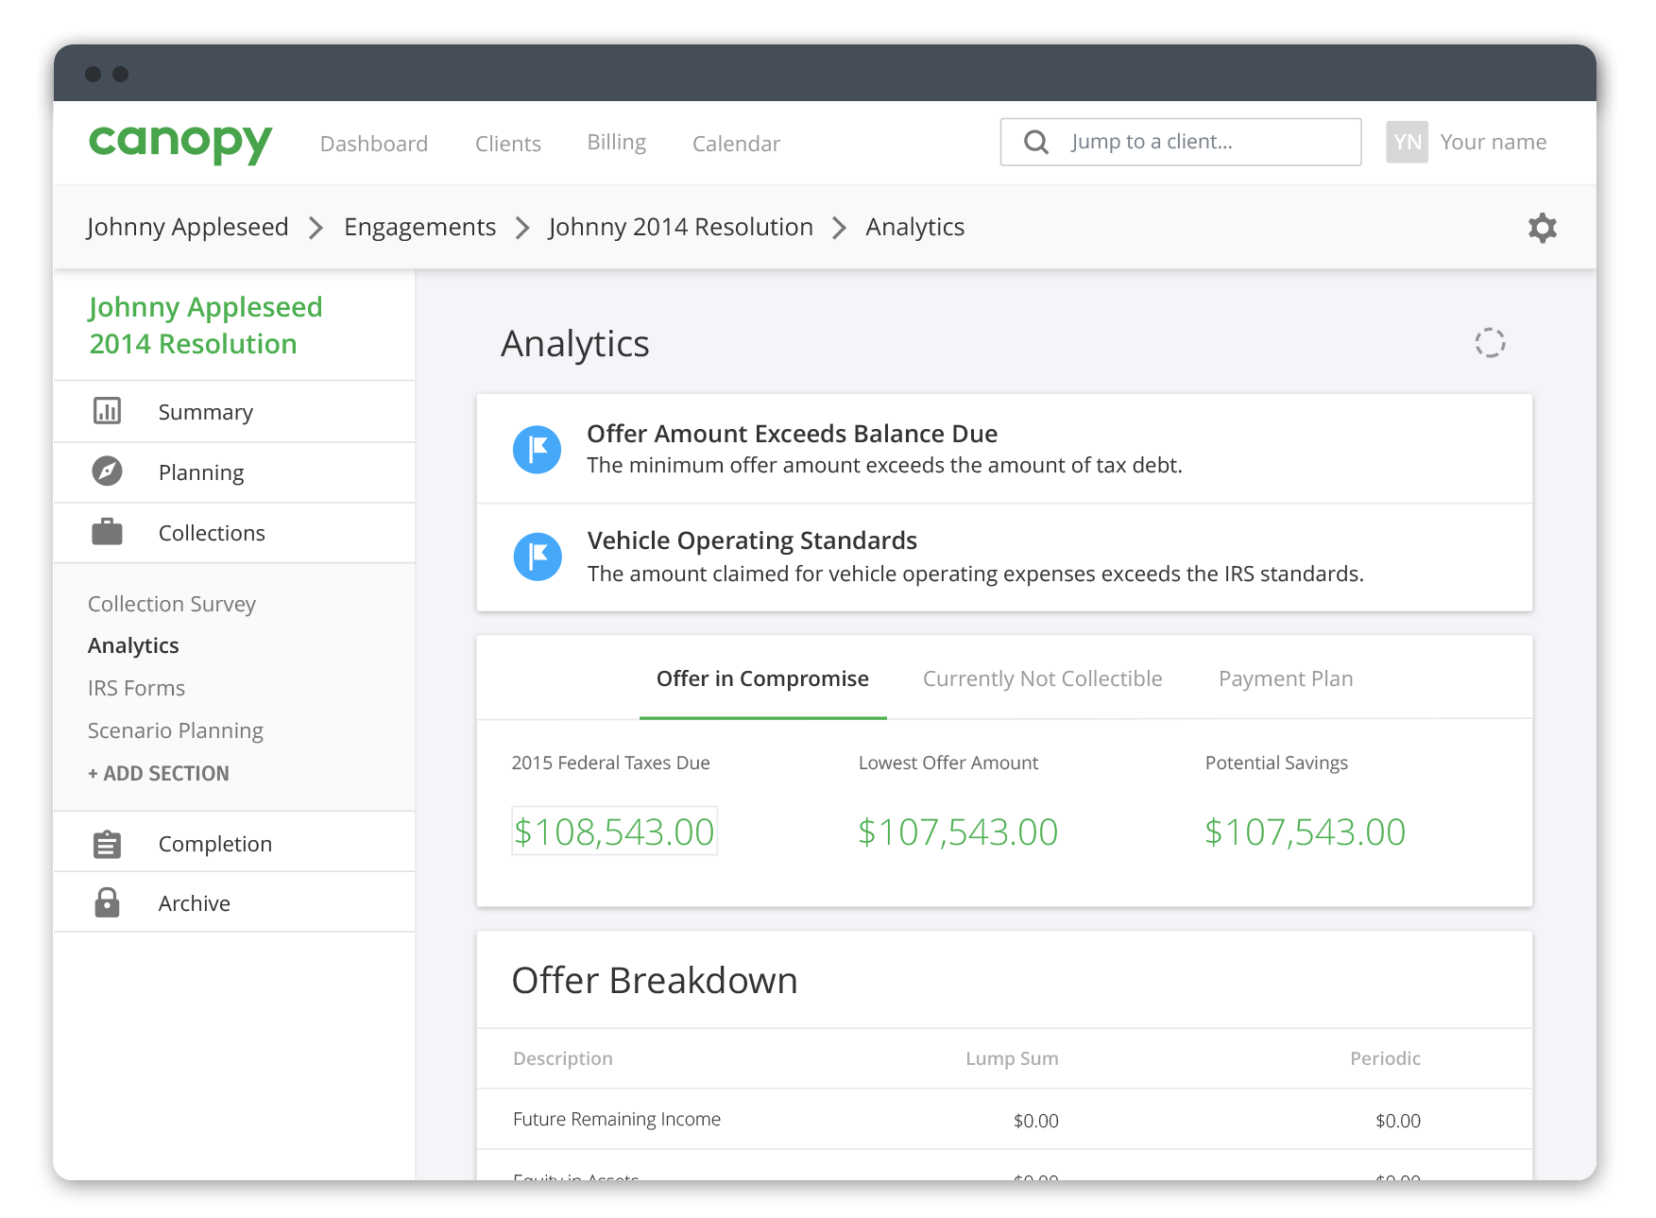Viewport: 1656px width, 1218px height.
Task: Click the refresh spinner on the Analytics header
Action: (1491, 343)
